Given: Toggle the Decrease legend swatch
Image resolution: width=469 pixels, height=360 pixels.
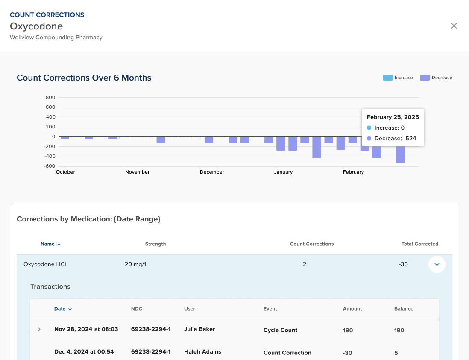Looking at the screenshot, I should click(x=425, y=78).
